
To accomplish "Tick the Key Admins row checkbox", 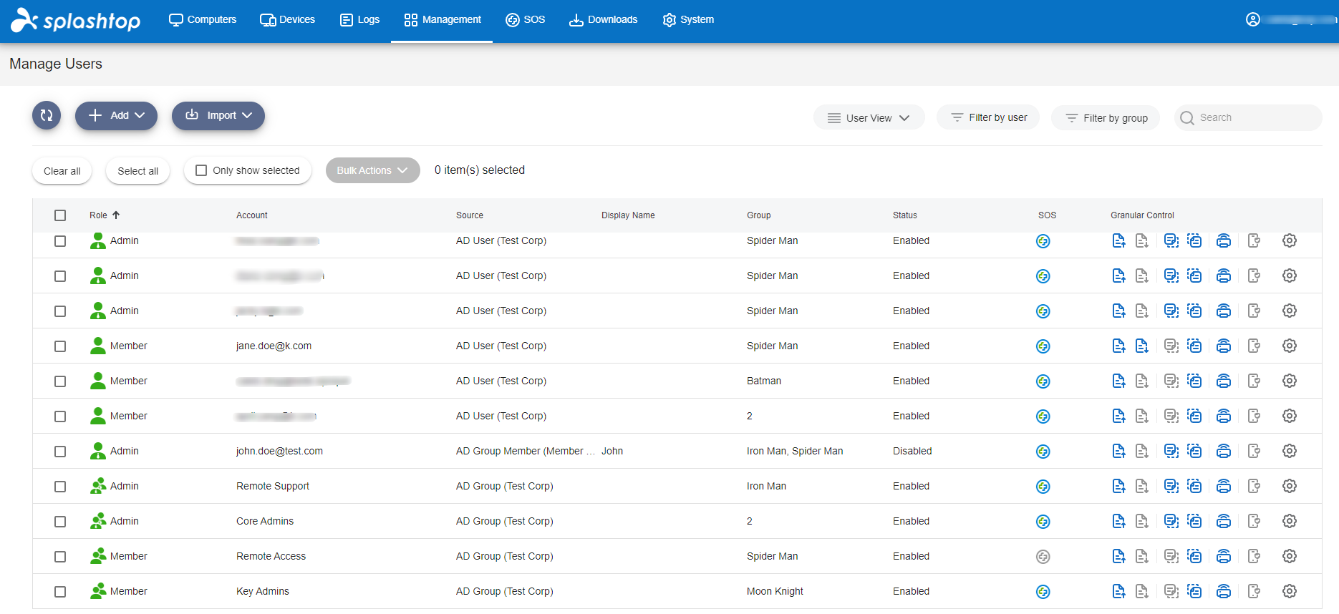I will [60, 592].
